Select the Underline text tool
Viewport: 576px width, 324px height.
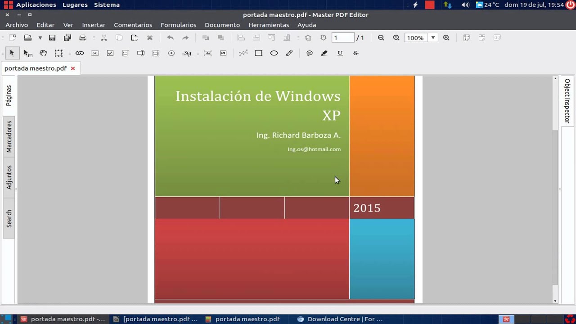(x=340, y=53)
